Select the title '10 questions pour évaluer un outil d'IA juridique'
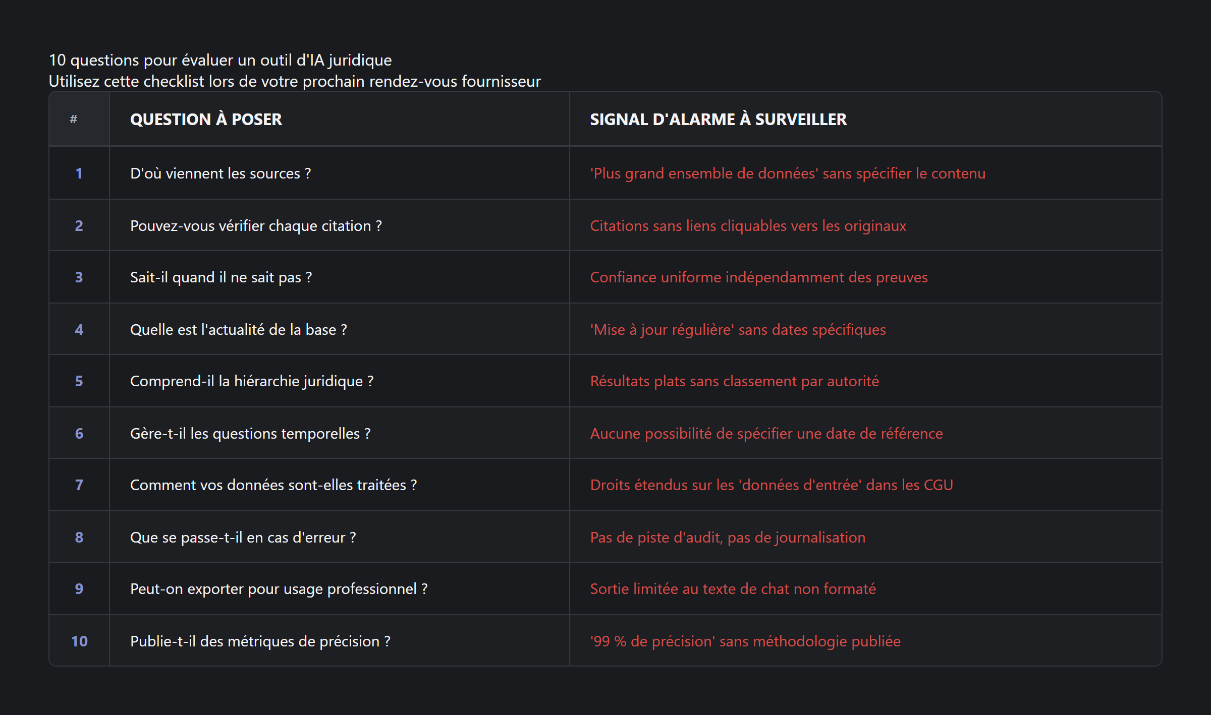Image resolution: width=1211 pixels, height=715 pixels. pos(220,60)
